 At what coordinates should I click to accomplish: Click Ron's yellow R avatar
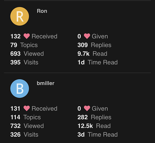pyautogui.click(x=19, y=16)
